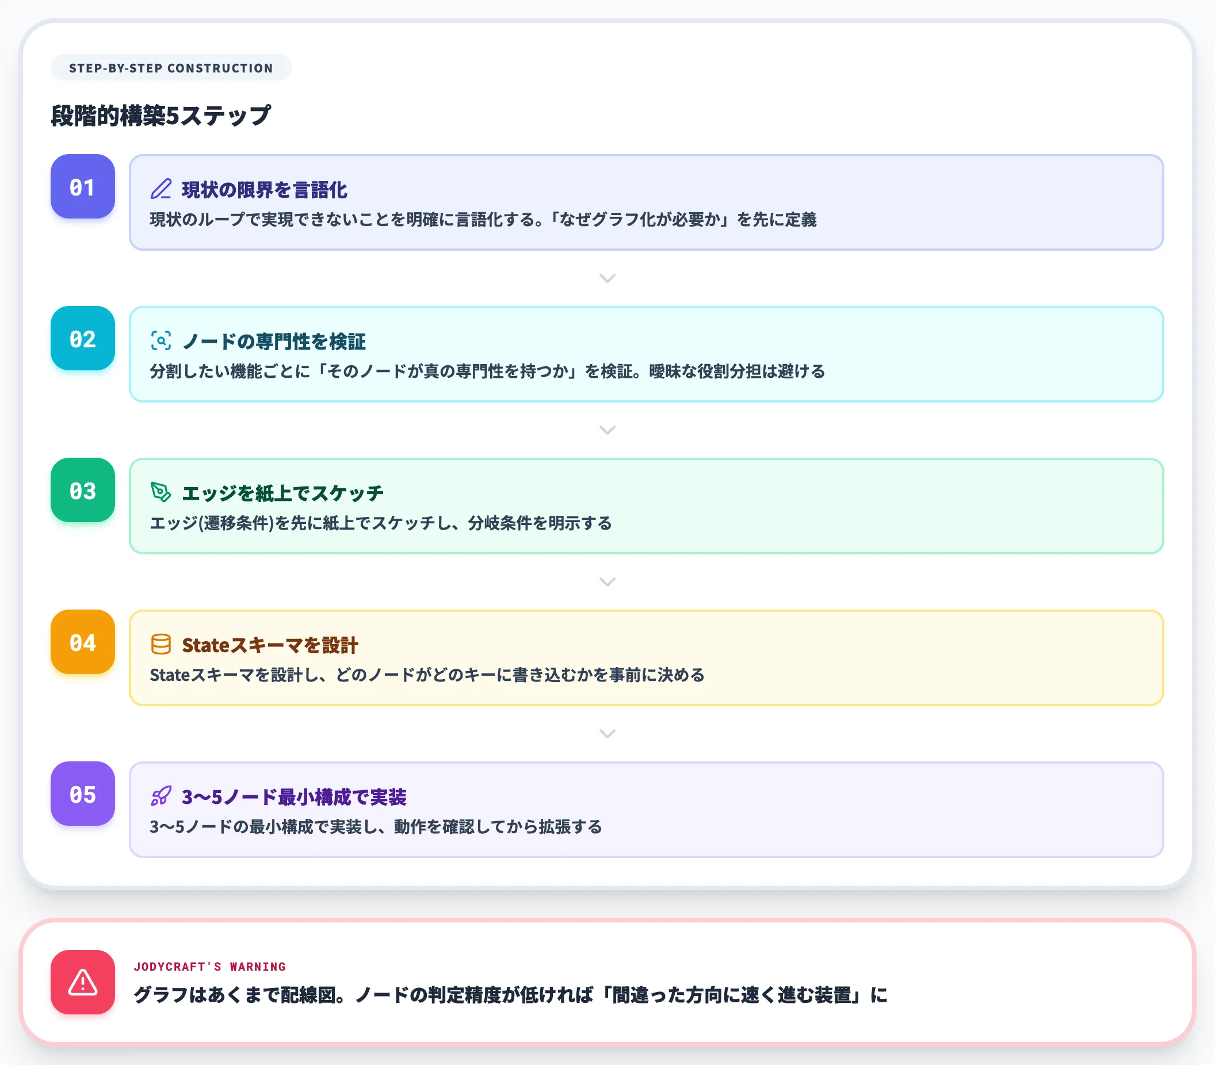Viewport: 1215px width, 1065px height.
Task: Click the STEP-BY-STEP CONSTRUCTION pill label
Action: click(x=171, y=68)
